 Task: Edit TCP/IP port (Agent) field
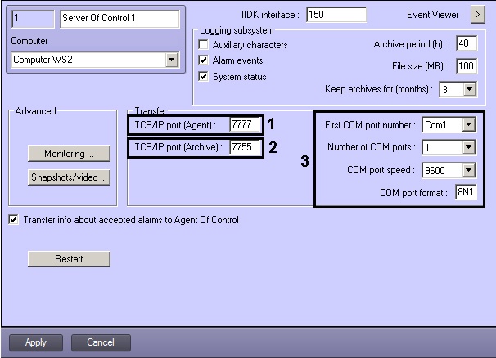(x=245, y=124)
